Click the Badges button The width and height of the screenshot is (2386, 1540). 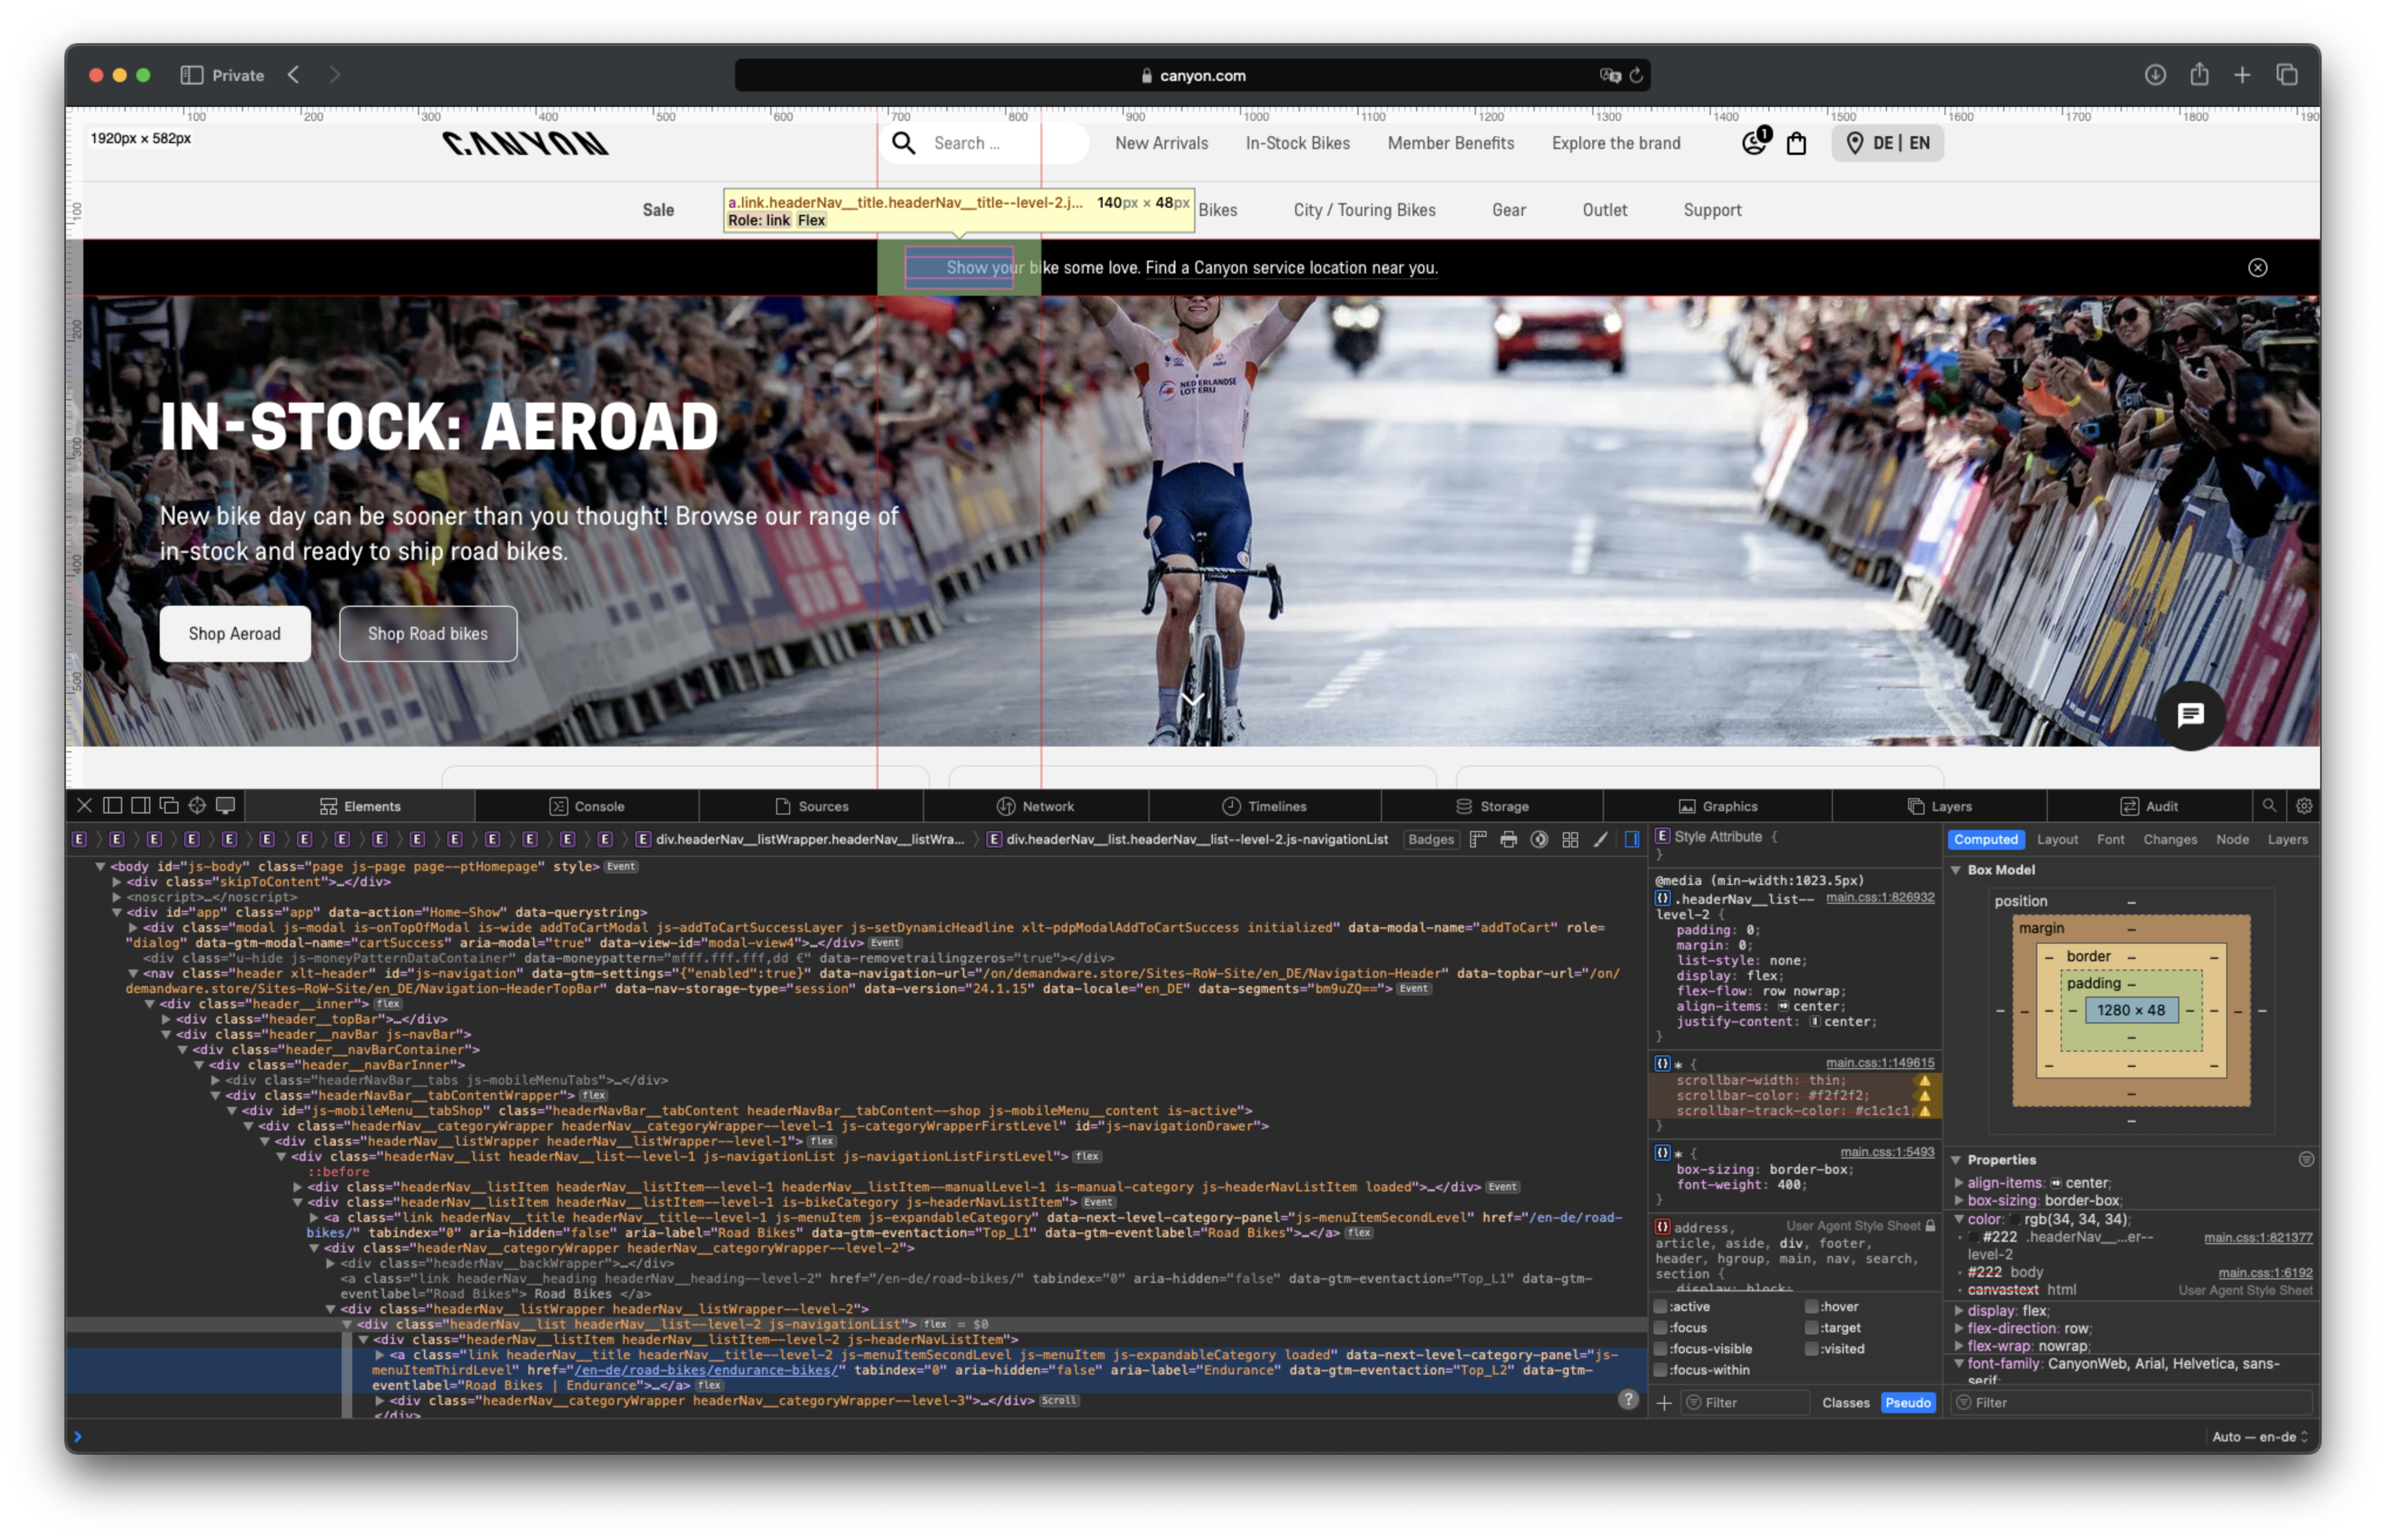[x=1431, y=839]
